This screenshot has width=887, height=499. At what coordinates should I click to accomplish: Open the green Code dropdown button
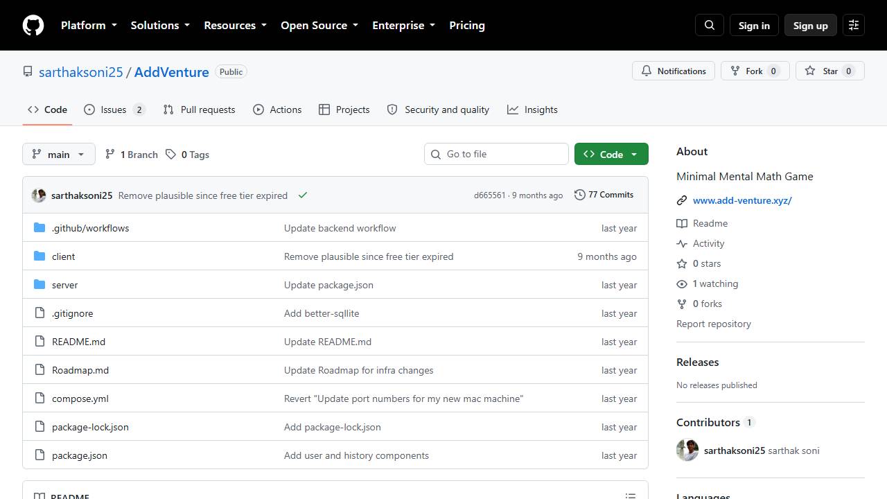coord(611,154)
